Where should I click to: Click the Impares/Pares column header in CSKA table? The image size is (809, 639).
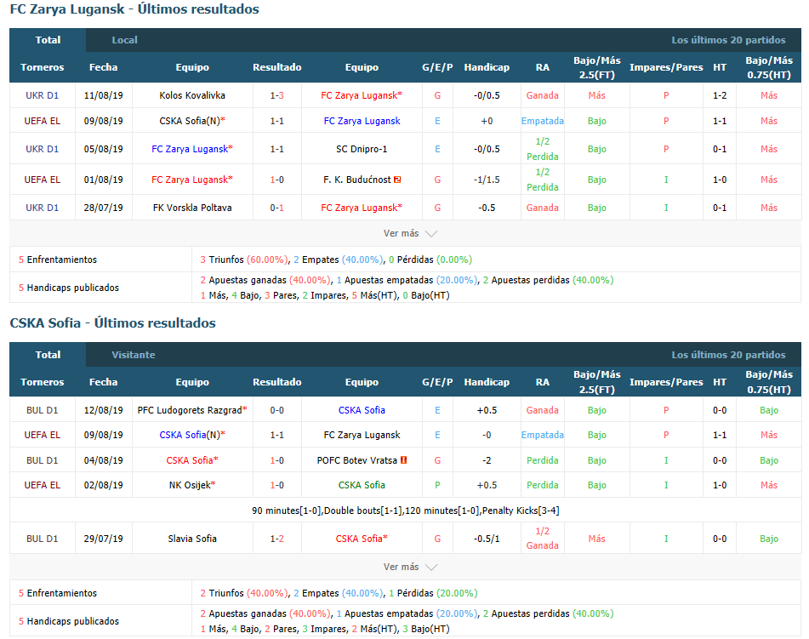(x=666, y=382)
